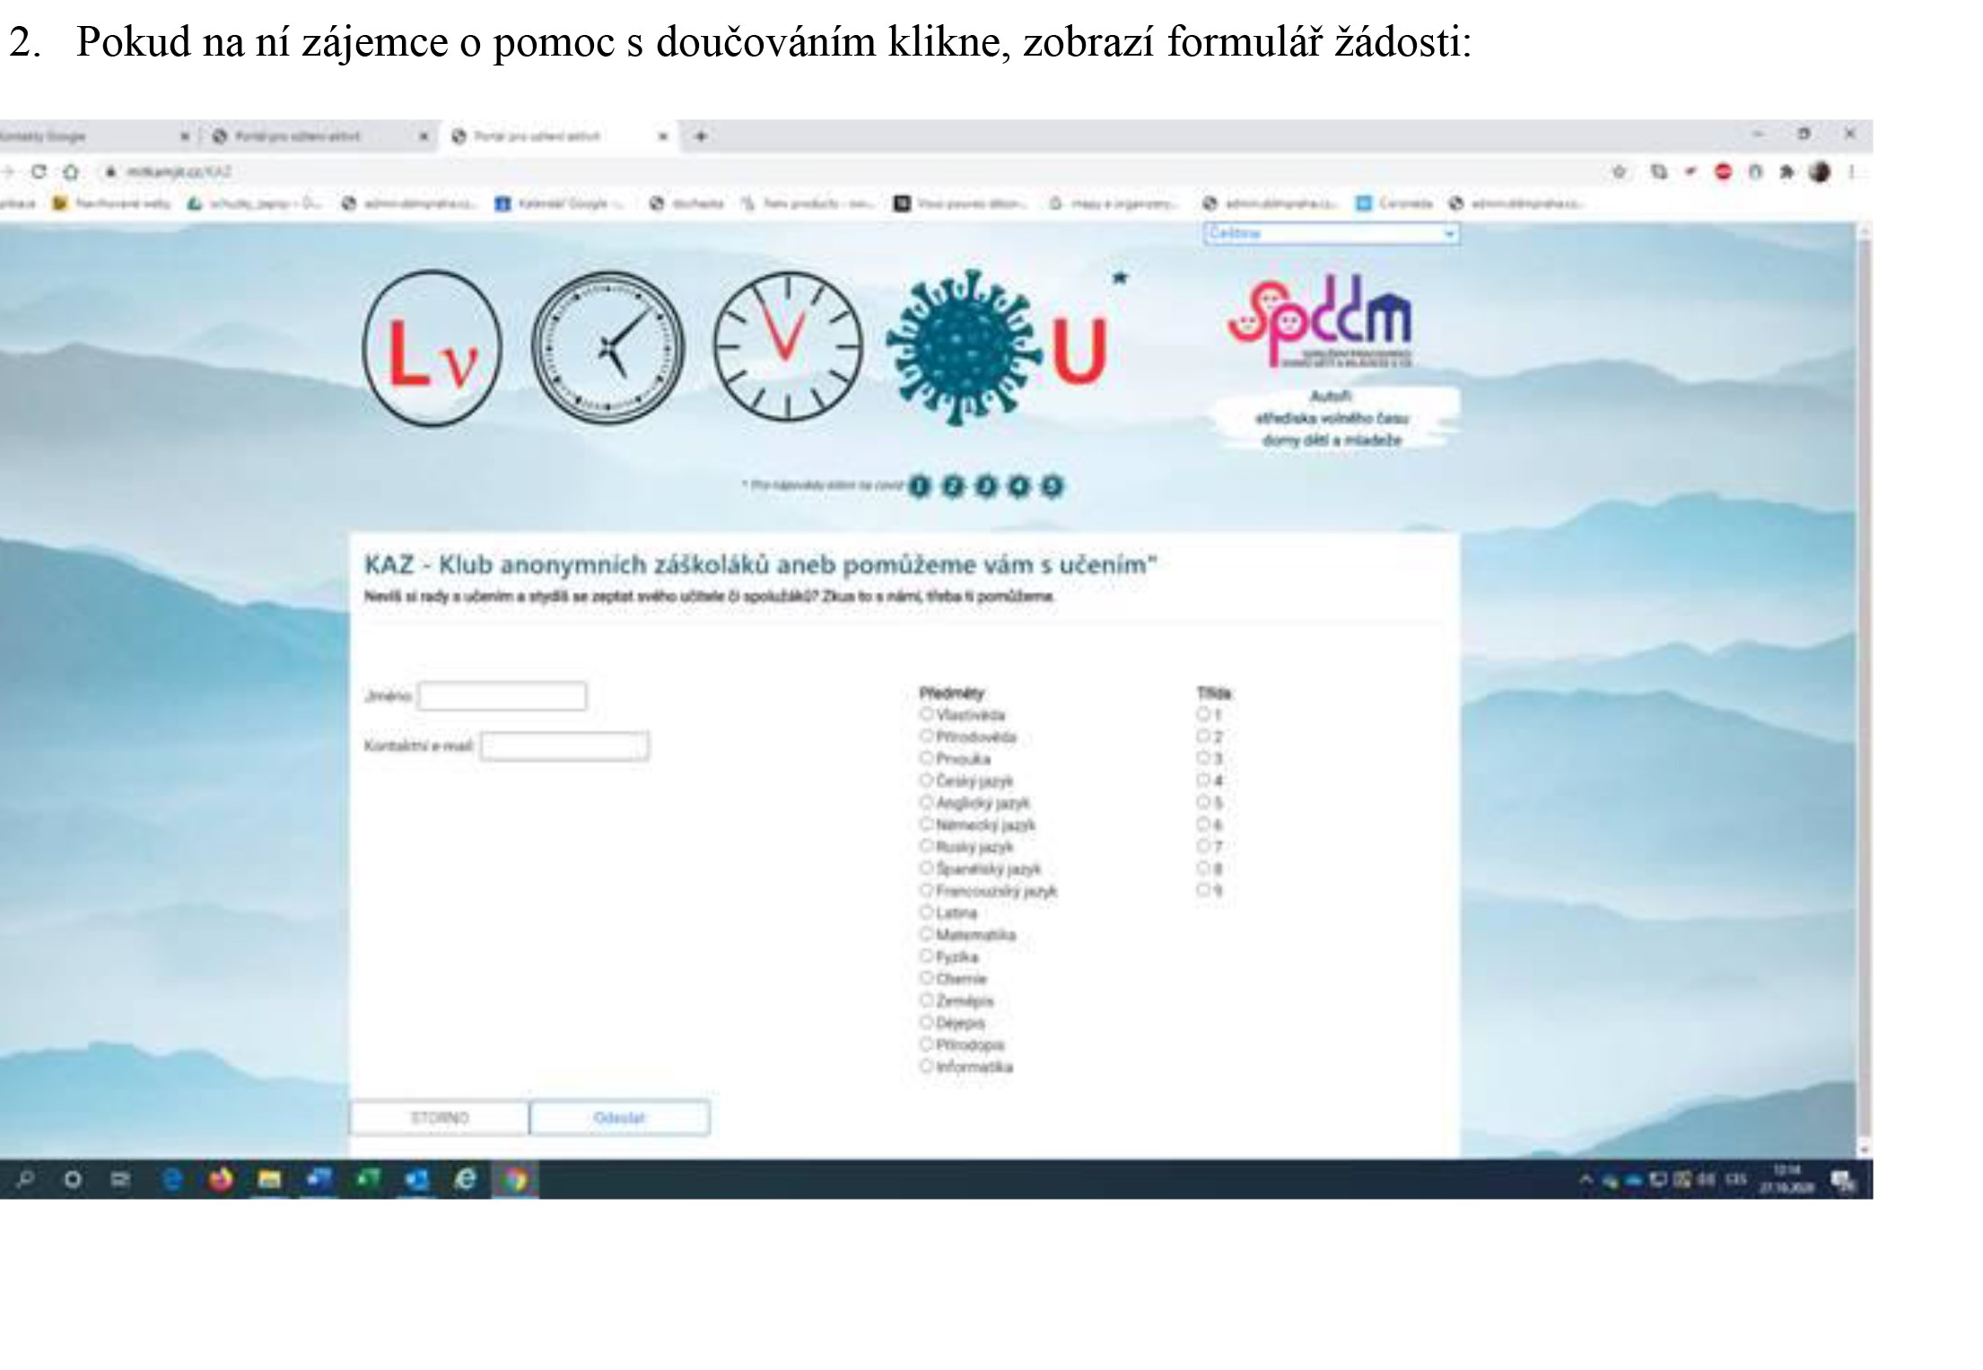
Task: Switch to the first browser tab
Action: pyautogui.click(x=97, y=136)
